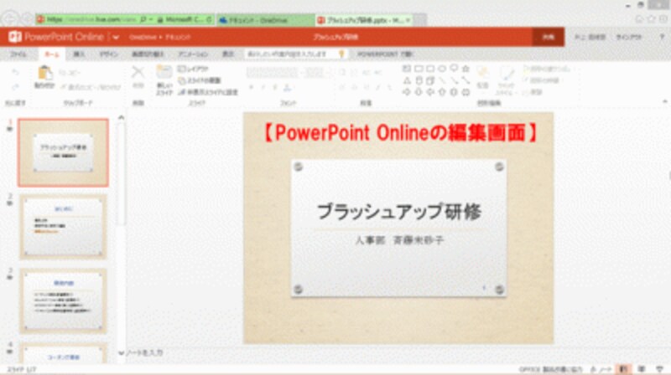671x375 pixels.
Task: Open Shape Outline (図形の枠線) dropdown
Action: pos(541,80)
